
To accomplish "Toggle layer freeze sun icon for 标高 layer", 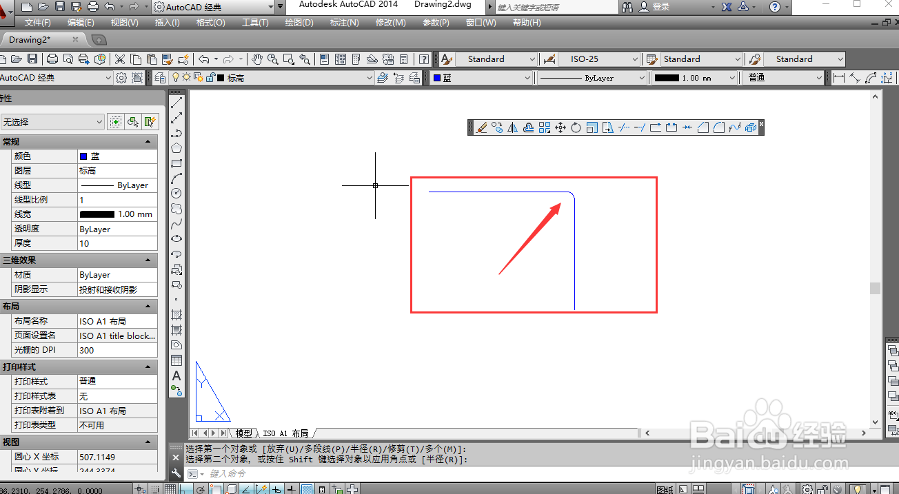I will pyautogui.click(x=186, y=78).
